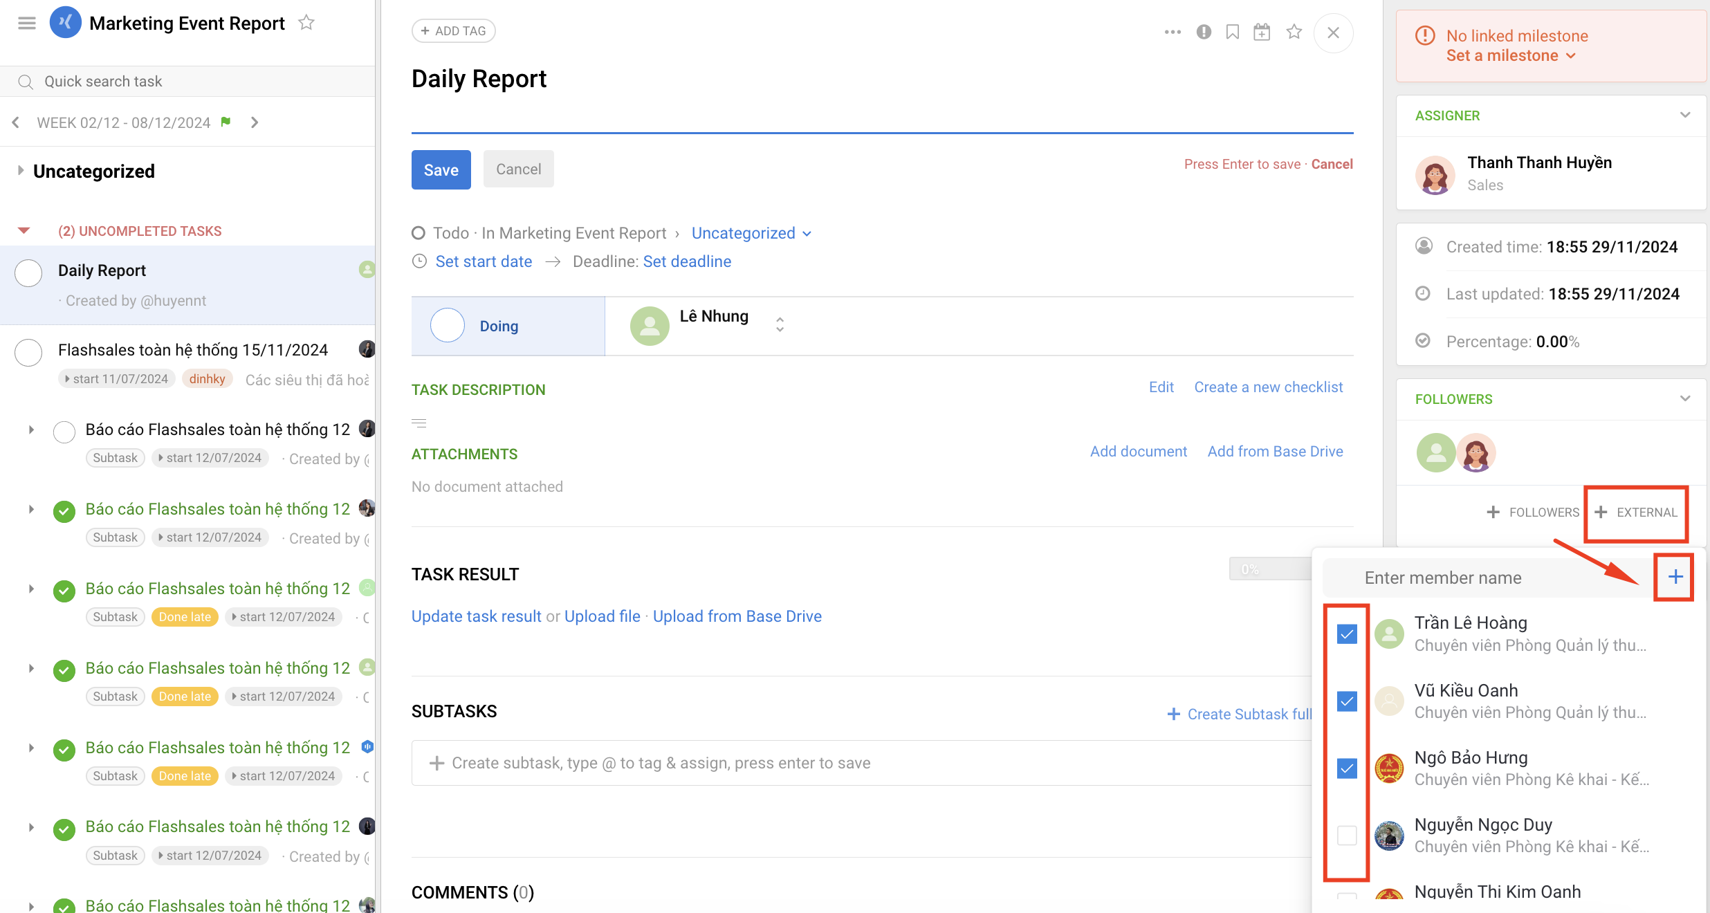
Task: Mark the Daily Report task complete in the list
Action: click(28, 273)
